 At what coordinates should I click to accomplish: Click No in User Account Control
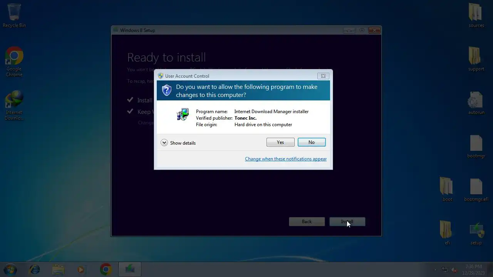(x=312, y=142)
